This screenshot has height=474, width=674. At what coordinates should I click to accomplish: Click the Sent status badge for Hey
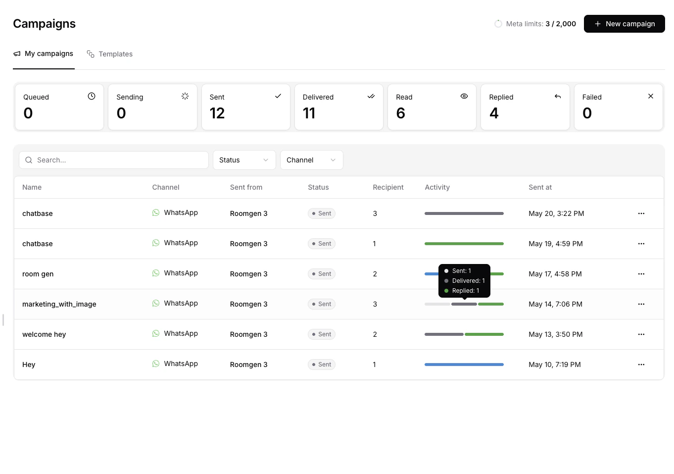point(322,365)
